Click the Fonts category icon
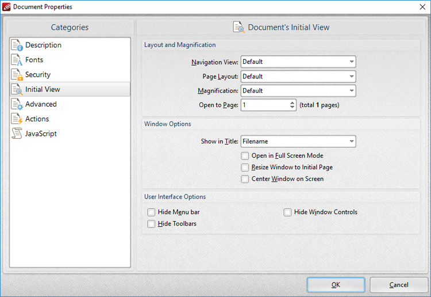 tap(17, 60)
